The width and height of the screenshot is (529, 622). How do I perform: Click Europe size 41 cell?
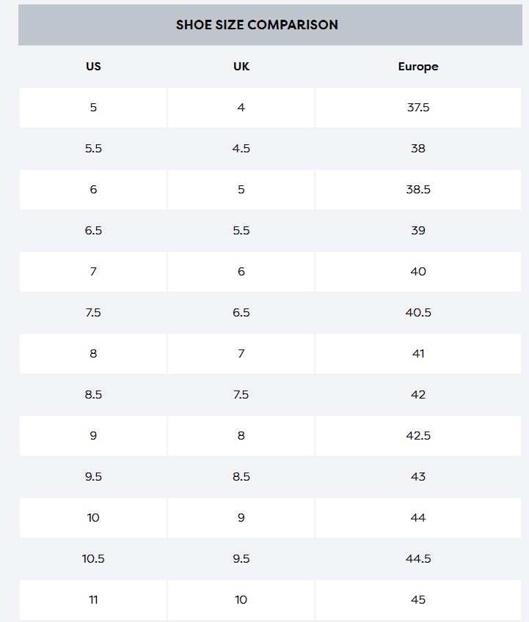pos(418,354)
